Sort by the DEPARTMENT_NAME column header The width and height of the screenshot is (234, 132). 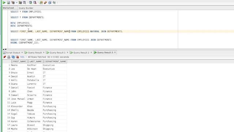55,62
